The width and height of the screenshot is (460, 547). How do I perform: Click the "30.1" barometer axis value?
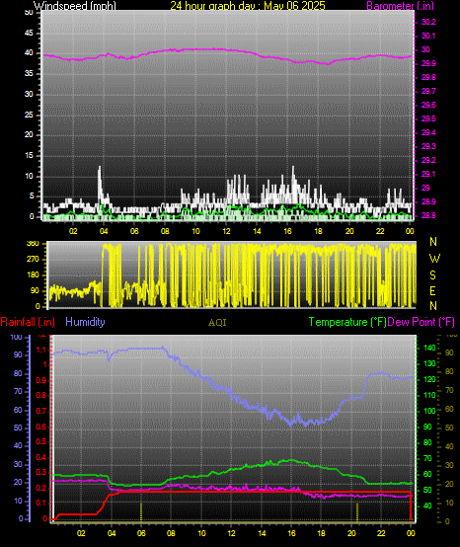tap(428, 36)
